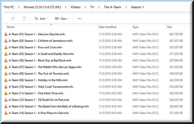Click the Delete trash can icon

pos(24,18)
